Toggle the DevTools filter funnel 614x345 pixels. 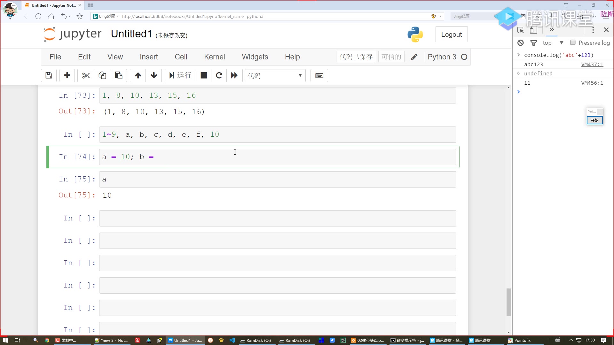tap(534, 42)
